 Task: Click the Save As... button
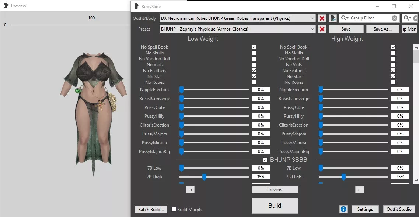point(383,29)
